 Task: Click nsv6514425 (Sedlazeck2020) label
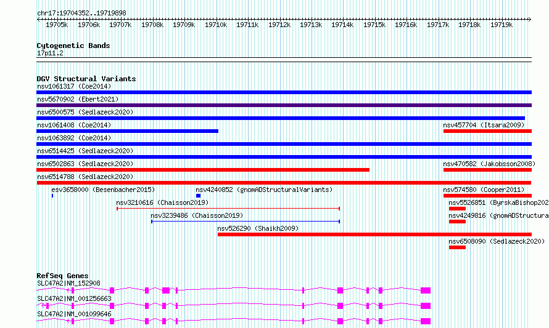click(x=85, y=151)
